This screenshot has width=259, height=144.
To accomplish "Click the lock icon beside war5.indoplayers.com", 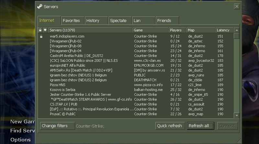I will [x=41, y=37].
